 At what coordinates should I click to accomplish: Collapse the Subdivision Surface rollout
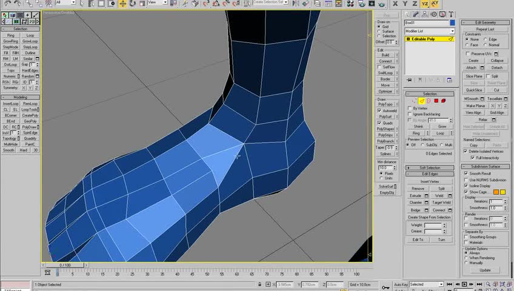(486, 166)
